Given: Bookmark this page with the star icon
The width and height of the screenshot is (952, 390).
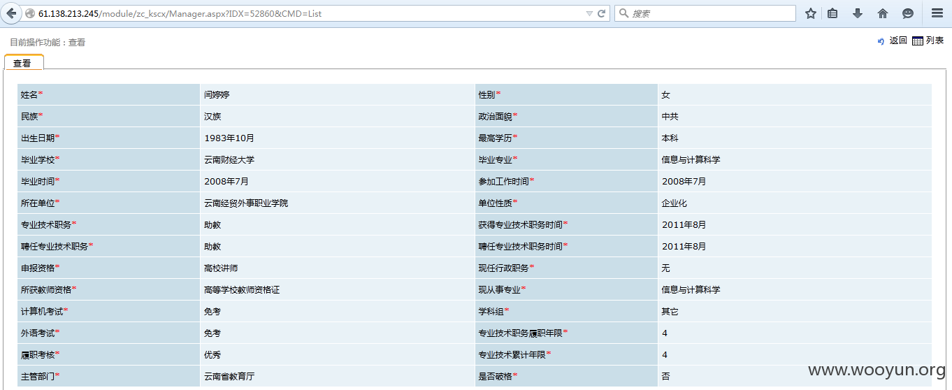Looking at the screenshot, I should [811, 13].
